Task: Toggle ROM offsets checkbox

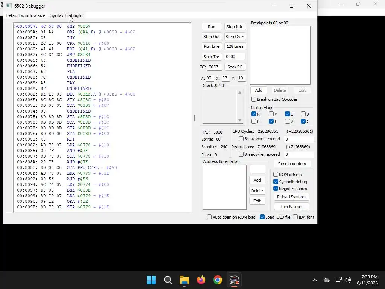Action: [x=288, y=175]
